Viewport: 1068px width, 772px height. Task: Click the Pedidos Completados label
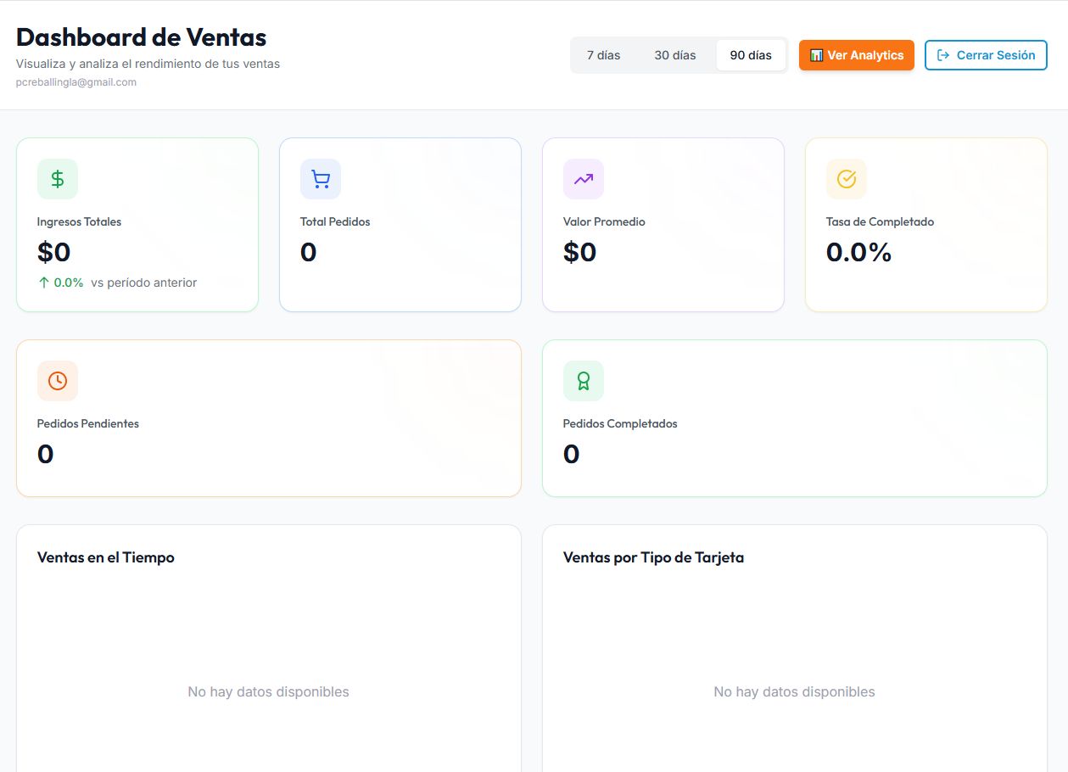point(620,423)
